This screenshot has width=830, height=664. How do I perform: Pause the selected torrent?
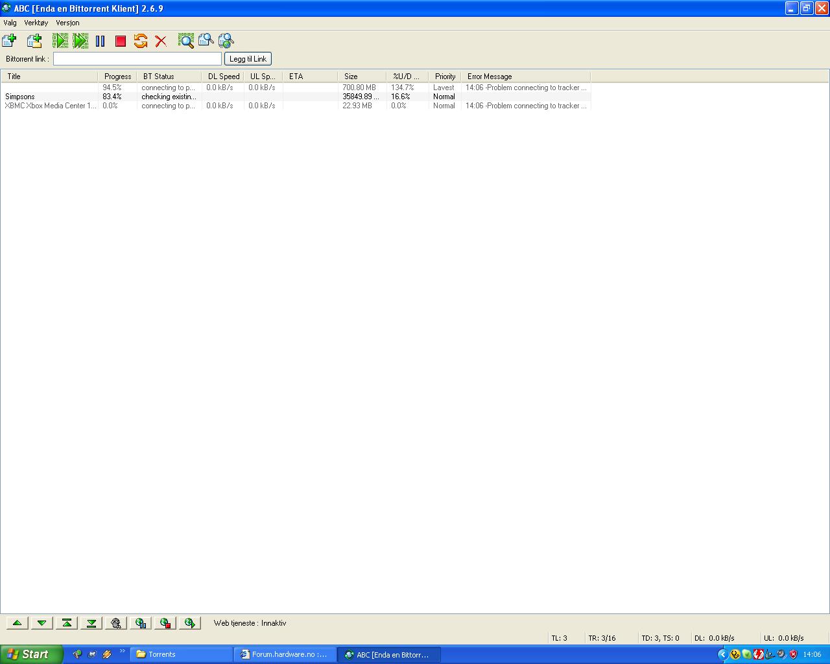click(x=101, y=41)
